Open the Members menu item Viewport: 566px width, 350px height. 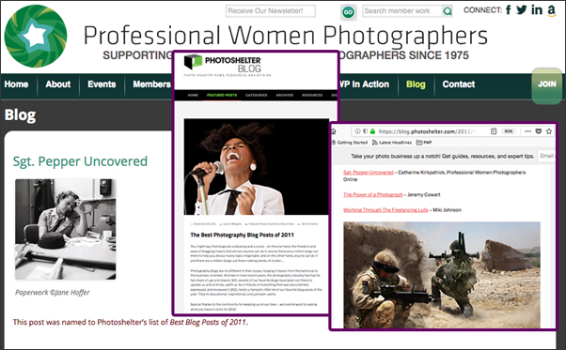(151, 84)
